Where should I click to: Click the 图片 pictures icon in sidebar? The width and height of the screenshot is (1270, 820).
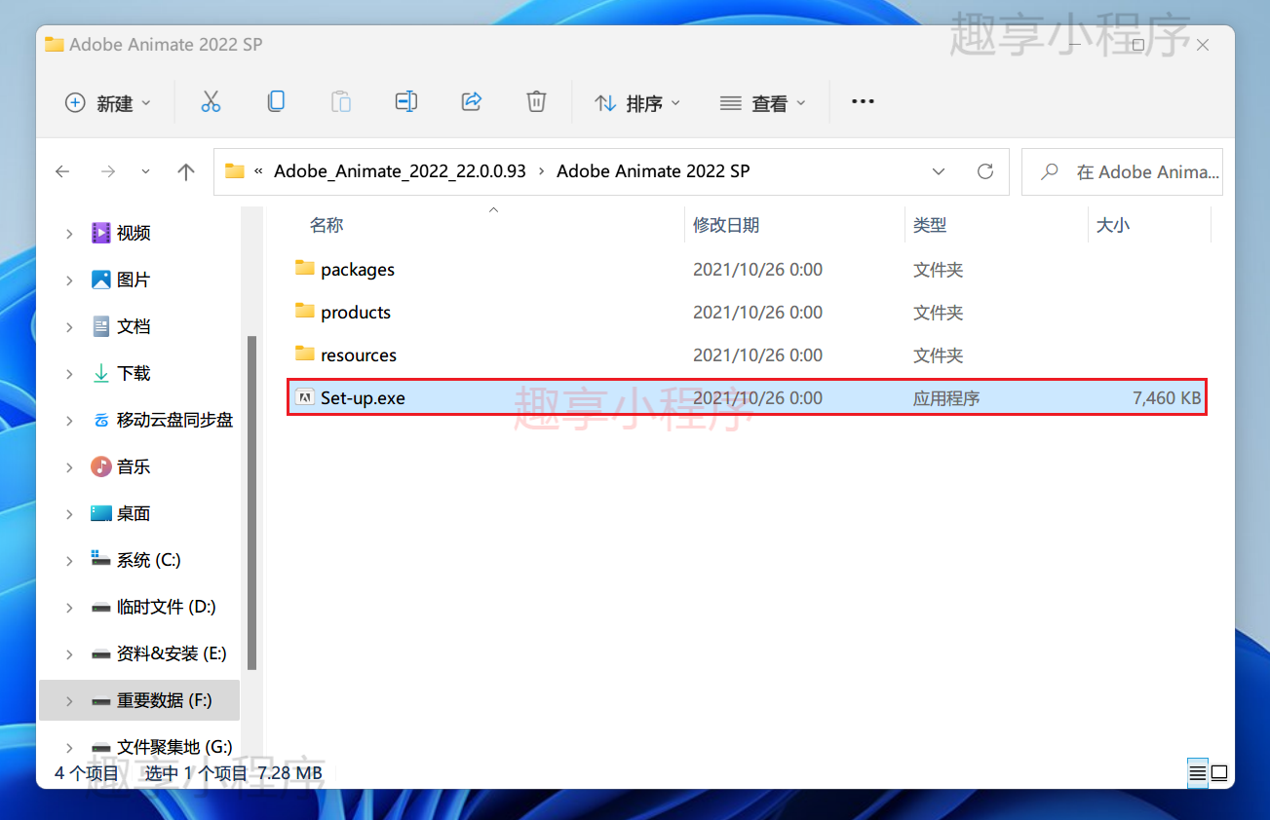[101, 280]
